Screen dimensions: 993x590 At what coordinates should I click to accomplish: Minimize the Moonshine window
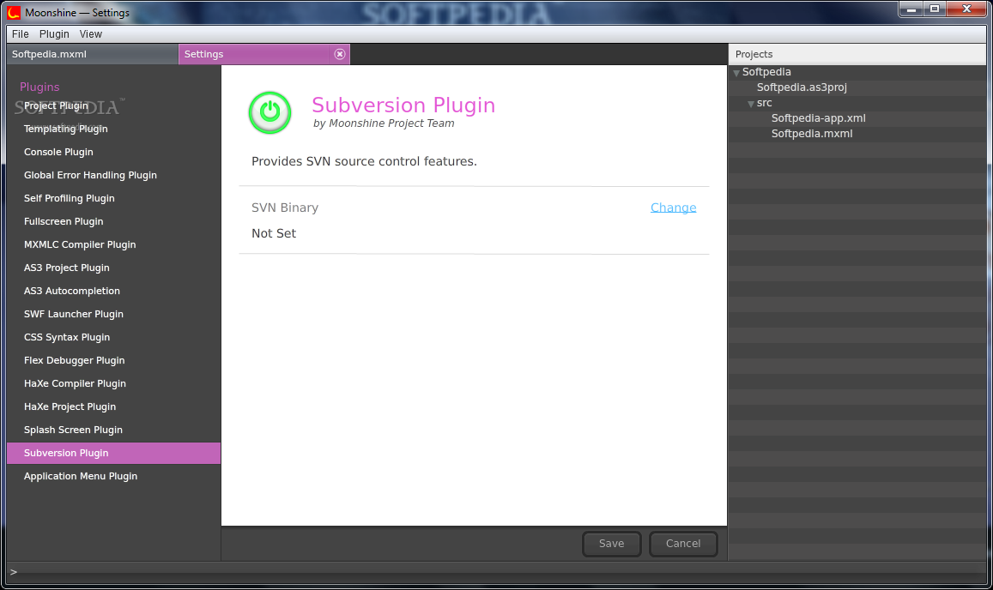[x=911, y=9]
